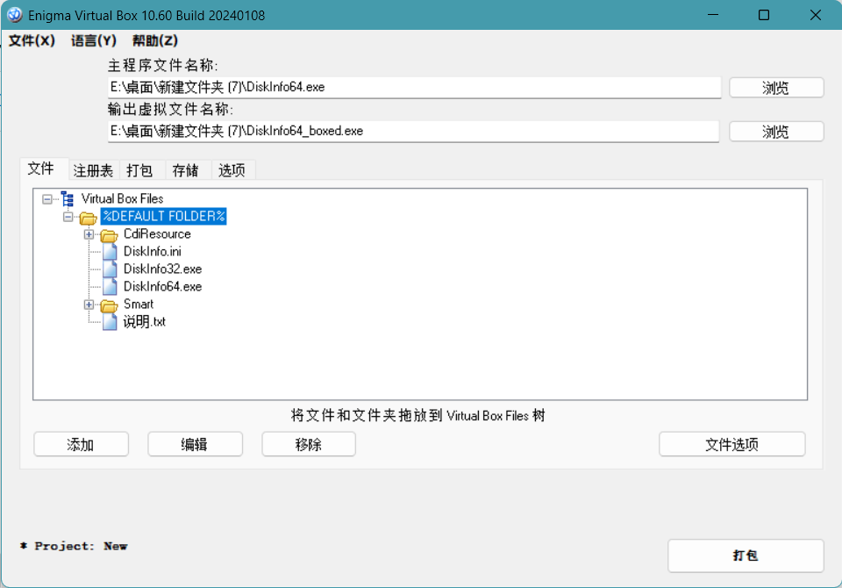The height and width of the screenshot is (588, 842).
Task: Click the %DEFAULT FOLDER% folder icon
Action: tap(88, 218)
